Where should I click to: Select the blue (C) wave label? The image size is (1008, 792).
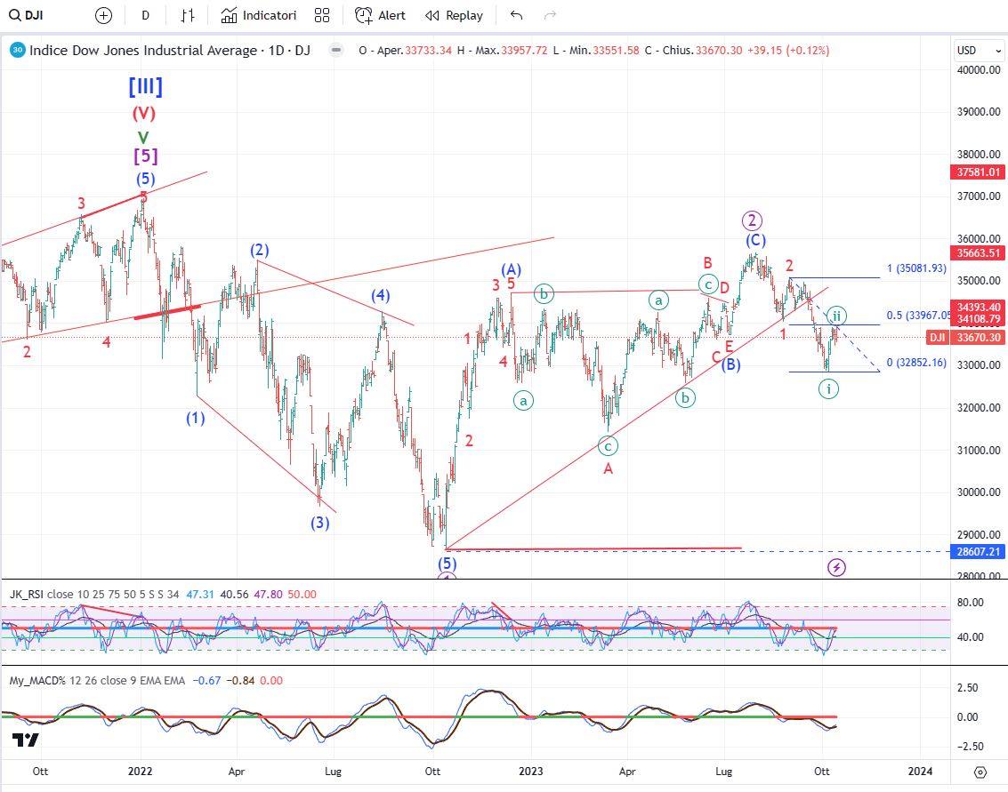point(756,240)
